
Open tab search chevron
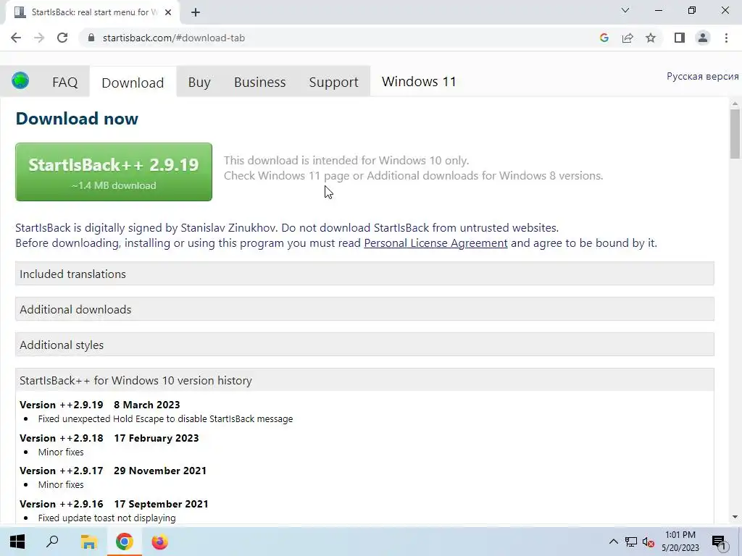click(x=625, y=10)
